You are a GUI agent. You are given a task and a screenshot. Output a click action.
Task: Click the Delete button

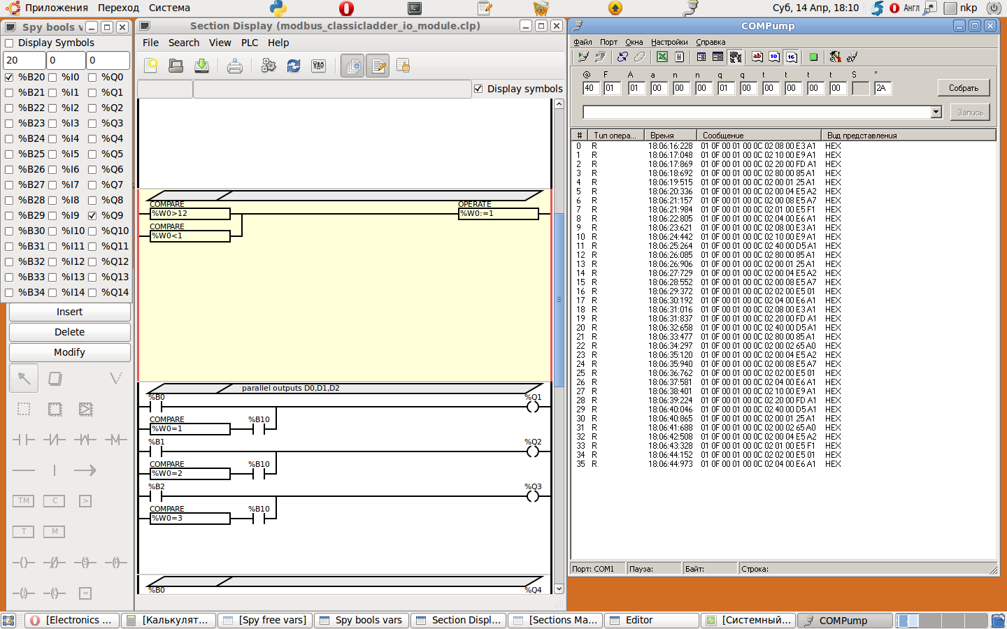tap(69, 332)
